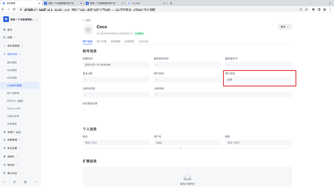Click the 首页 home item in sidebar

(x=10, y=30)
